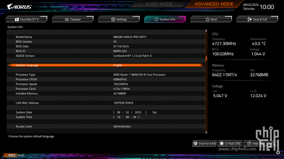
Task: Click the orange scrollbar thumb
Action: pos(206,59)
